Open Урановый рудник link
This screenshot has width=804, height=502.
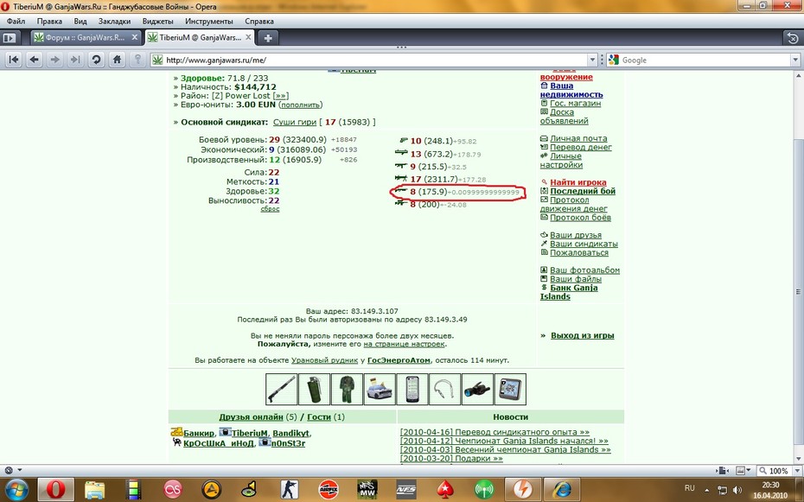click(324, 360)
